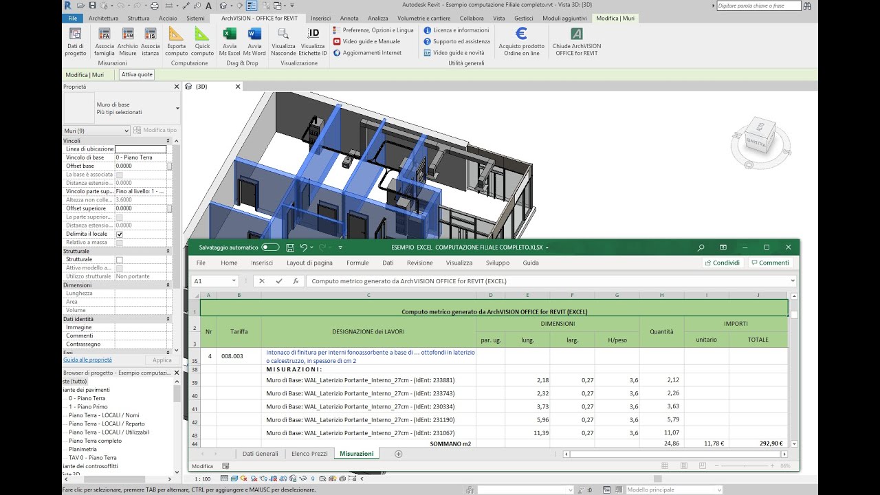Switch to the Dati Generali sheet tab
The height and width of the screenshot is (495, 880).
point(261,454)
